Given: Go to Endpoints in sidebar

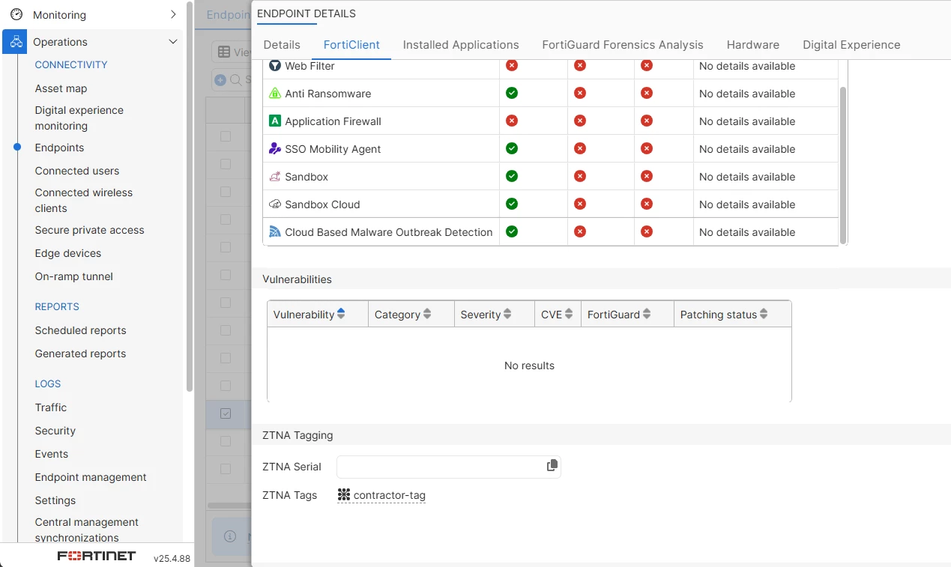Looking at the screenshot, I should (x=59, y=148).
